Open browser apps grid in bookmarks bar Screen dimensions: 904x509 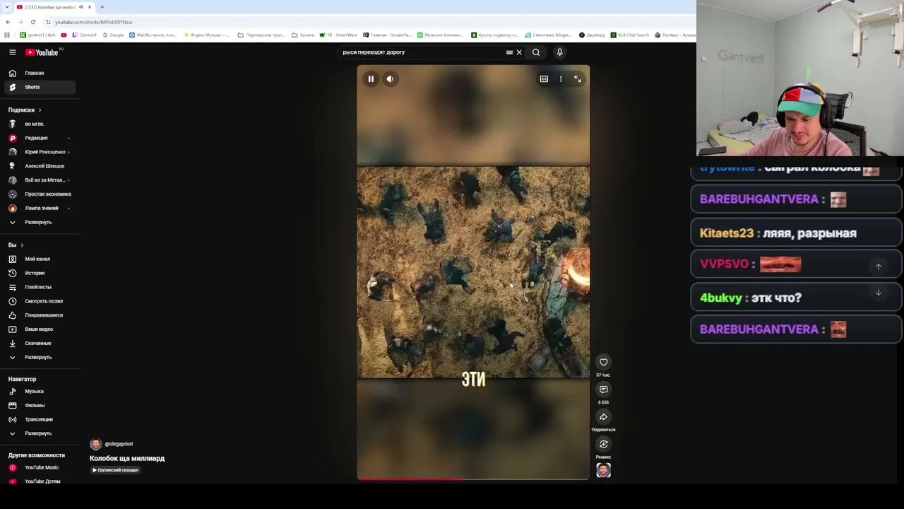point(7,35)
